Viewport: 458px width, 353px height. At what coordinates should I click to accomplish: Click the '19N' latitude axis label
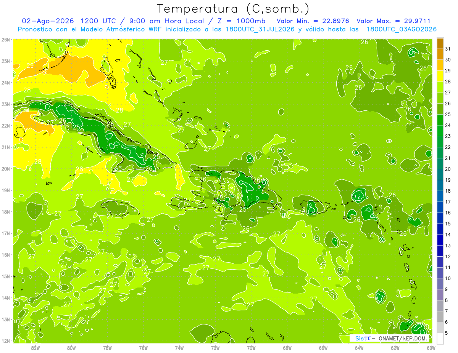point(6,190)
